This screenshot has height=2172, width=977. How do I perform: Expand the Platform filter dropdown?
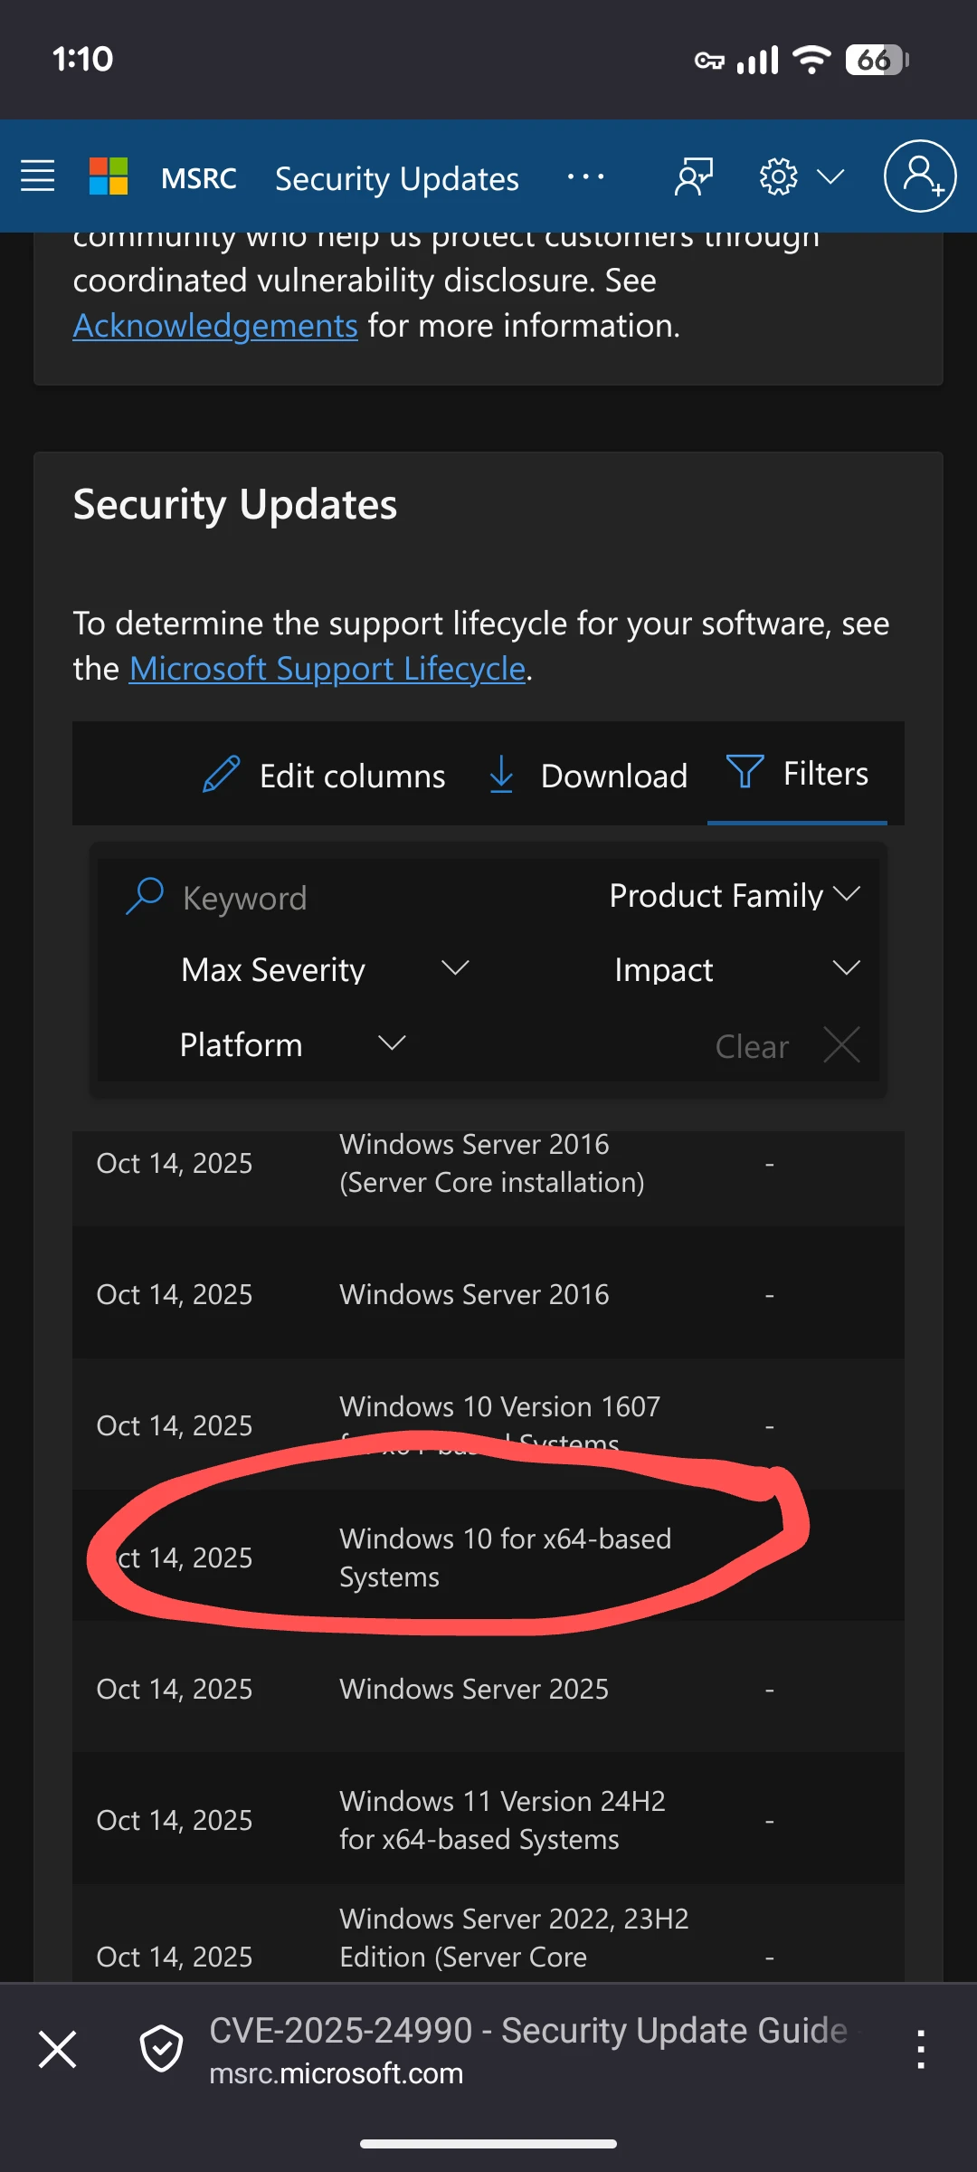(291, 1045)
